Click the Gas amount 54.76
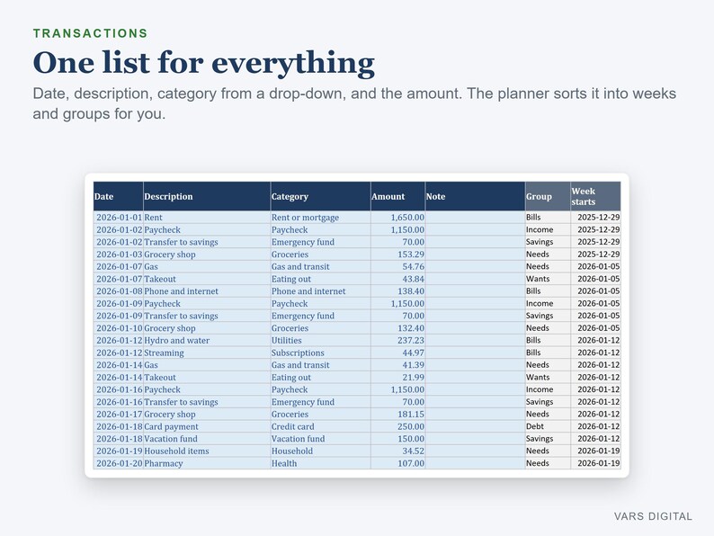The image size is (714, 536). point(398,266)
